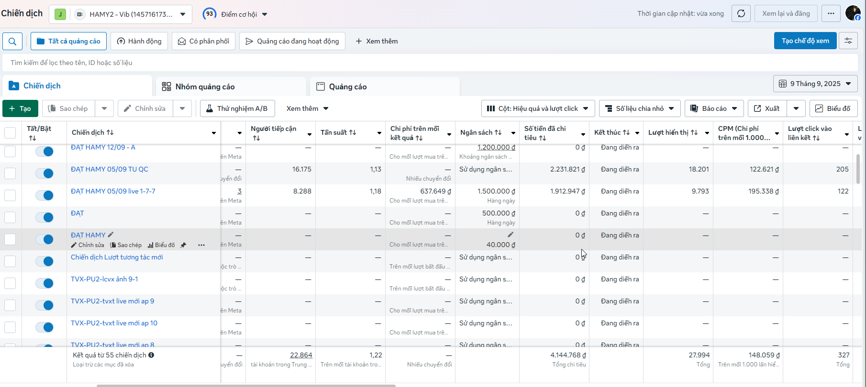866x387 pixels.
Task: Switch to the Nhóm quảng cáo tab
Action: point(231,86)
